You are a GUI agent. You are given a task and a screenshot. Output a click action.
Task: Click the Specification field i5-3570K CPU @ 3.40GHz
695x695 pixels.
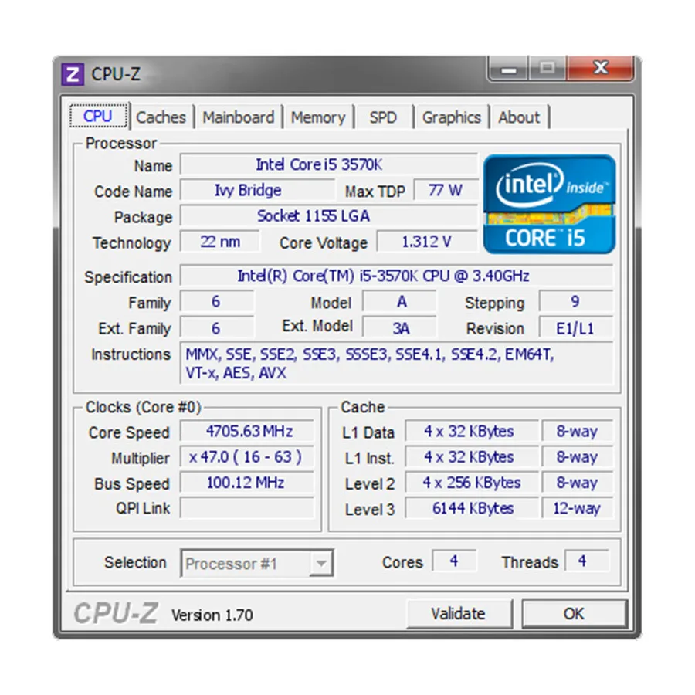[x=396, y=276]
